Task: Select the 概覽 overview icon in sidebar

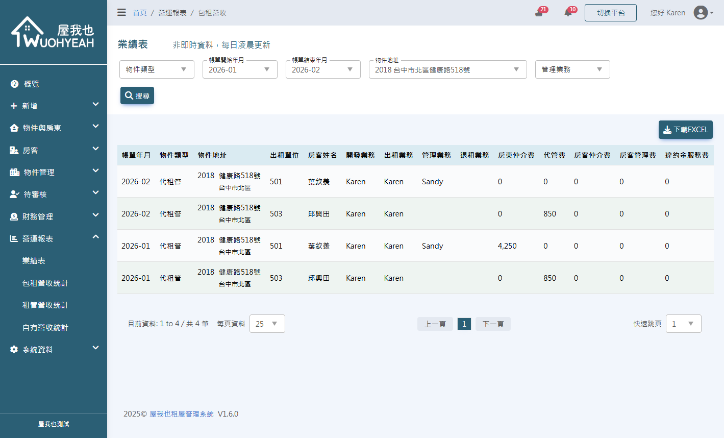Action: tap(14, 84)
